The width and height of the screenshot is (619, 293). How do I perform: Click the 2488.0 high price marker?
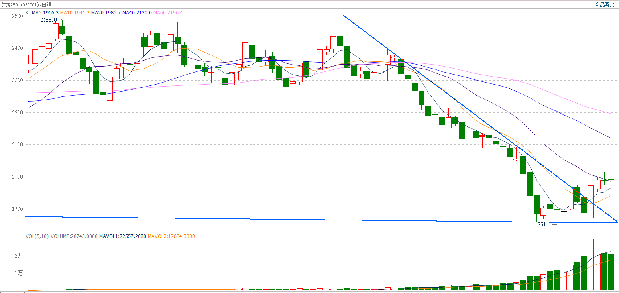(51, 20)
